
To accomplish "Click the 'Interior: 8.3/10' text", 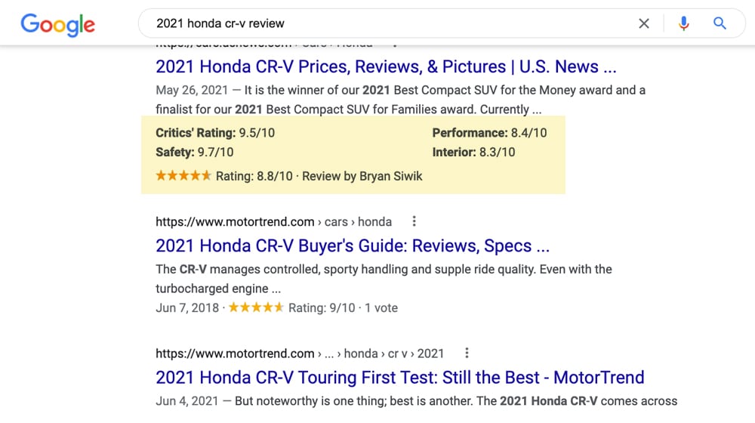I will click(473, 153).
